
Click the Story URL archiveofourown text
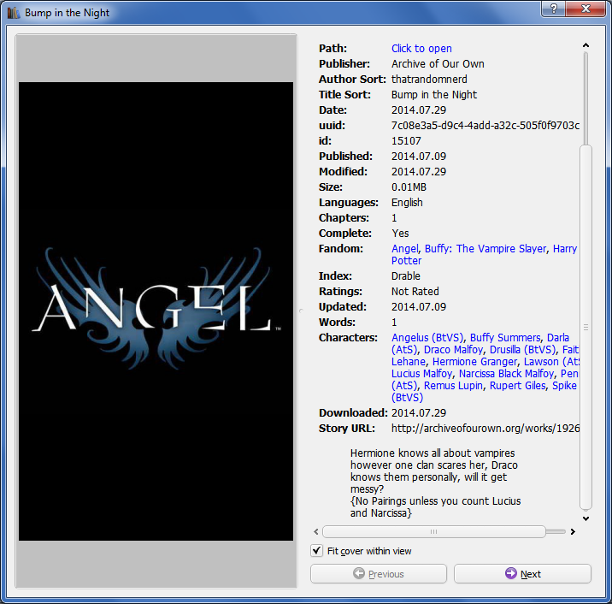coord(485,429)
